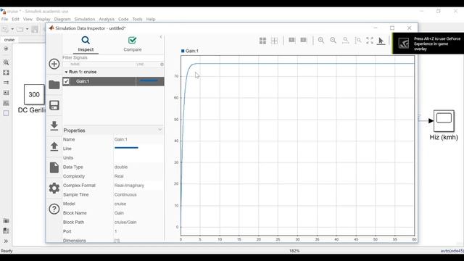Screen dimensions: 464x261
Task: Select the zoom in Y tool
Action: click(x=357, y=41)
